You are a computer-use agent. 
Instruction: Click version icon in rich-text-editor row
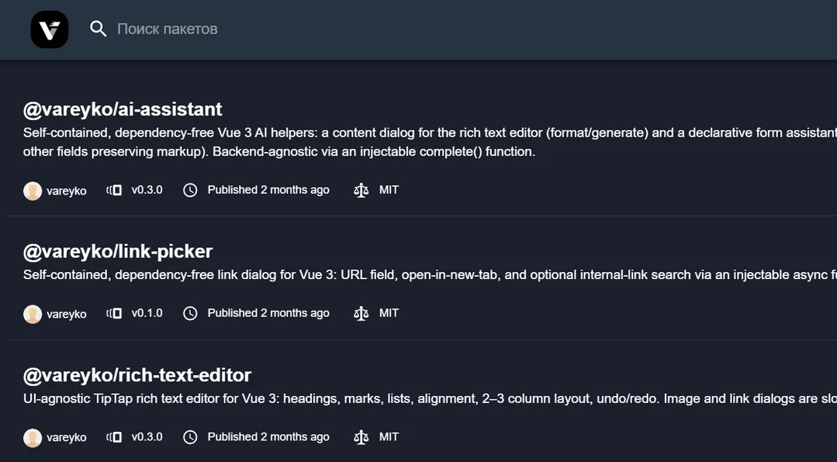[114, 437]
